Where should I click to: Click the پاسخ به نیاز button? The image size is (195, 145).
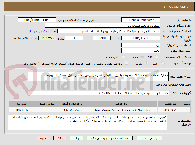coord(149,138)
